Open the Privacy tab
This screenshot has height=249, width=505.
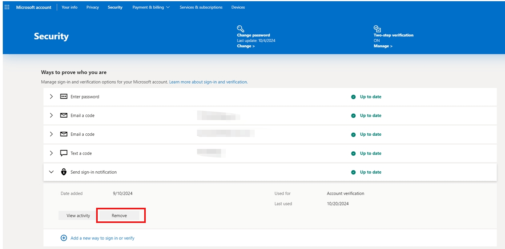click(x=93, y=7)
